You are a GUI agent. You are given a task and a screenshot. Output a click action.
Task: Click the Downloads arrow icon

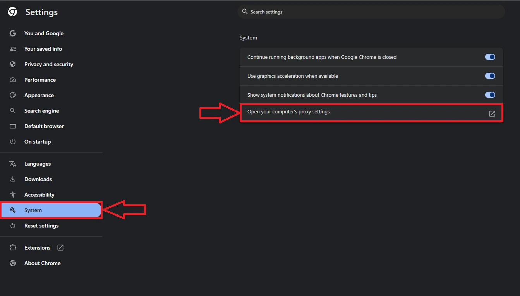[12, 179]
